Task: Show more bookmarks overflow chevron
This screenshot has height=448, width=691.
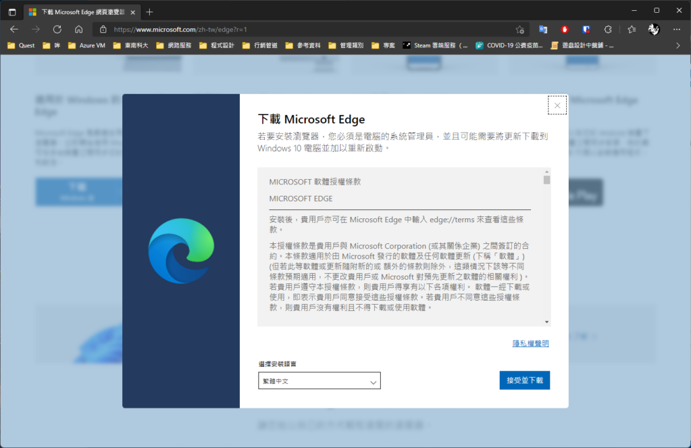Action: (x=678, y=45)
